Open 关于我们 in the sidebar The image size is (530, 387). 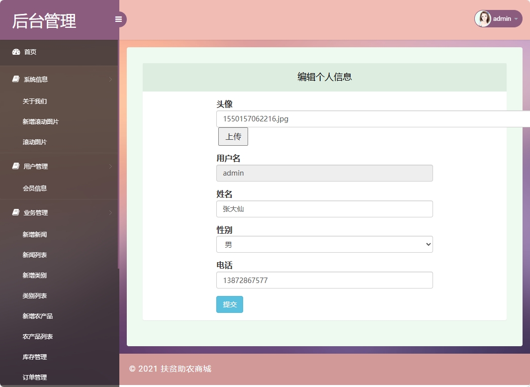click(35, 101)
